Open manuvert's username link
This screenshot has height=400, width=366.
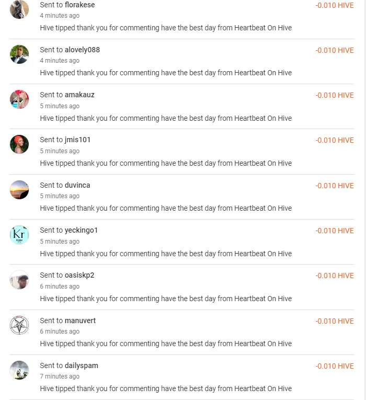coord(80,321)
